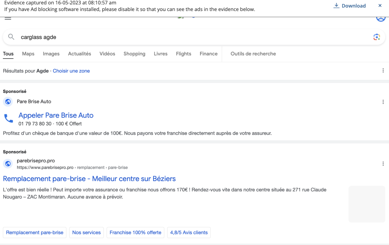
Task: Click the 4,8/5 Avis clients chip
Action: point(189,233)
